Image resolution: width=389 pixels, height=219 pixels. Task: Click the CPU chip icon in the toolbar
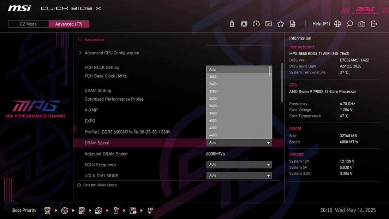click(x=244, y=24)
